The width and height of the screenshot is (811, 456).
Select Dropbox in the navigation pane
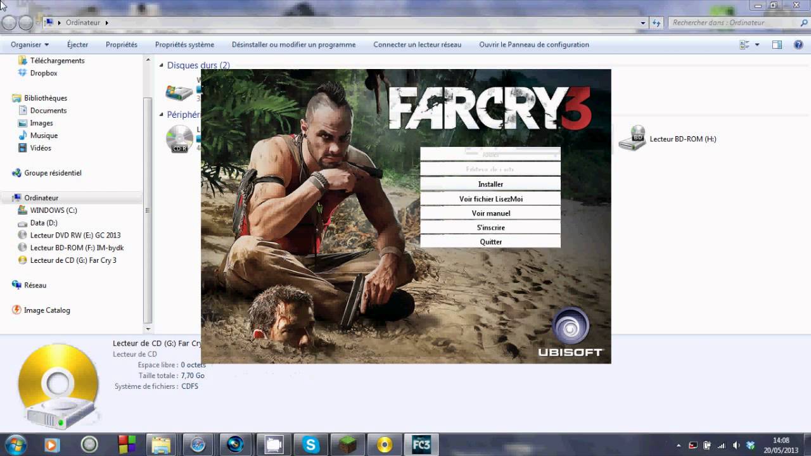pyautogui.click(x=44, y=73)
